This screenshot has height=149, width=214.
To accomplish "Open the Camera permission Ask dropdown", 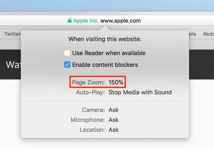I will coord(113,110).
